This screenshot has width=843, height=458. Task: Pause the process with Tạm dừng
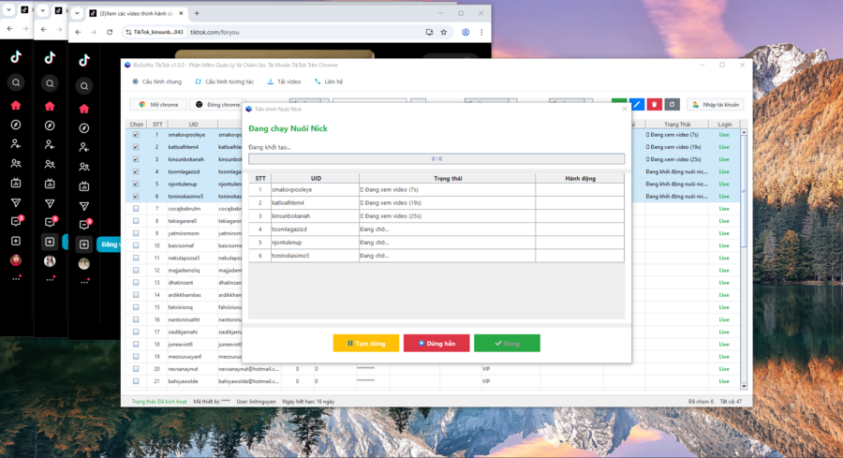[365, 344]
